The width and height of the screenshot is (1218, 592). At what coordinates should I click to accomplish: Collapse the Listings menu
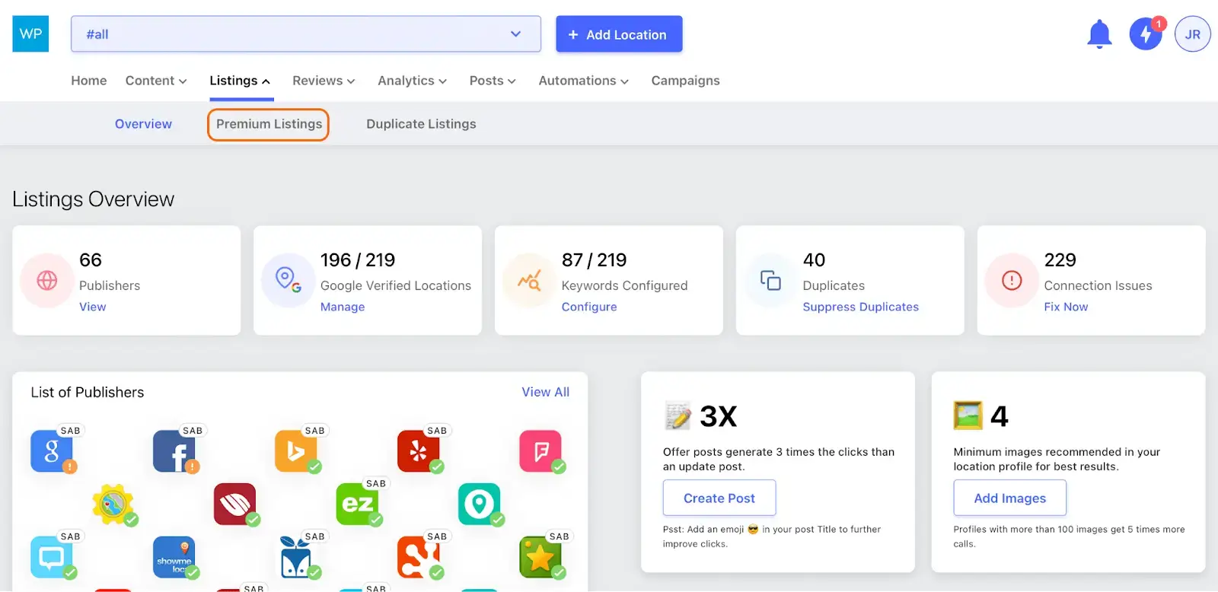click(240, 81)
